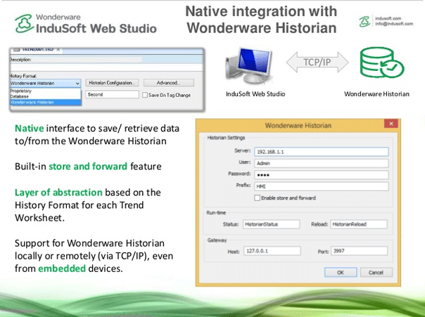Click the User field showing Admin

(x=321, y=163)
